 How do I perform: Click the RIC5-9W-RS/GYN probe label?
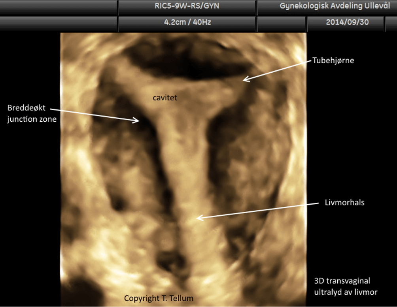tap(187, 6)
